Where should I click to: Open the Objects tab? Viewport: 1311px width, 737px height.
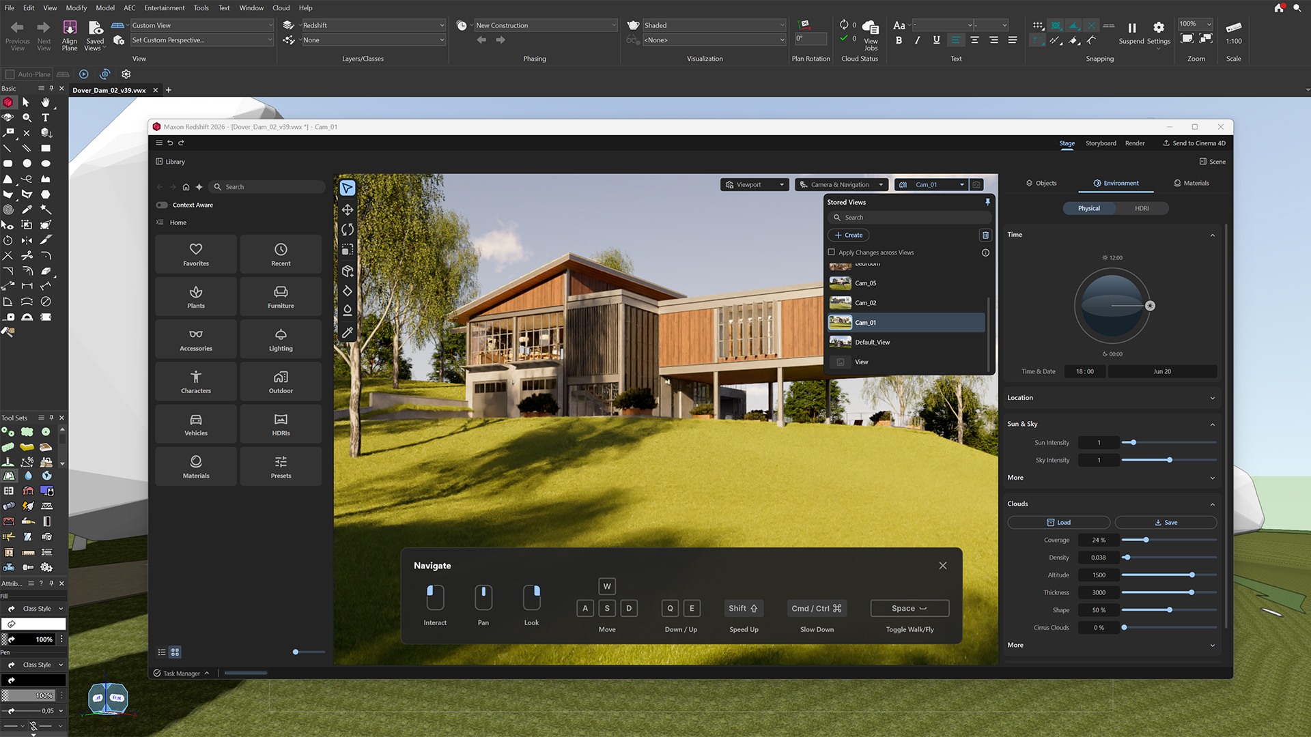(x=1041, y=183)
